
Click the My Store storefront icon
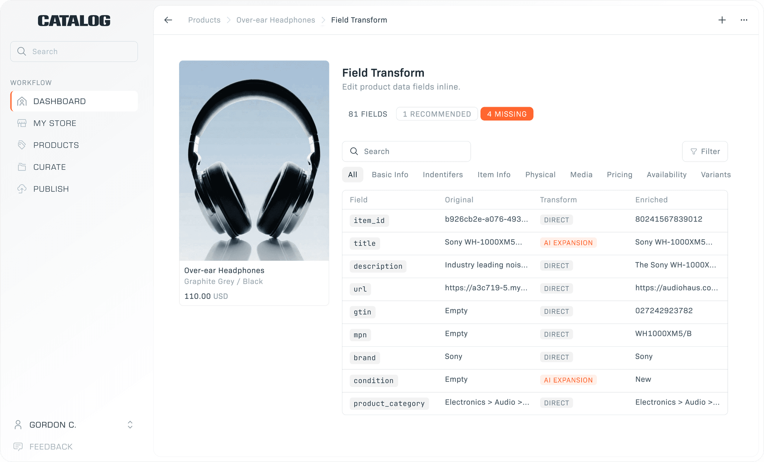[x=22, y=123]
